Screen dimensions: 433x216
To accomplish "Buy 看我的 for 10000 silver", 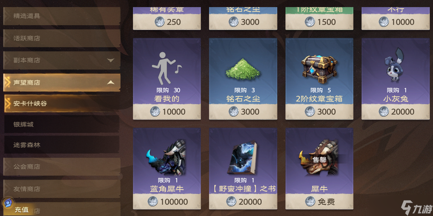I will [x=167, y=112].
